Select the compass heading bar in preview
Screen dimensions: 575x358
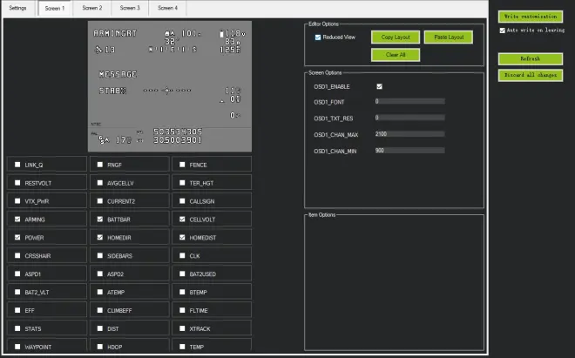point(172,49)
